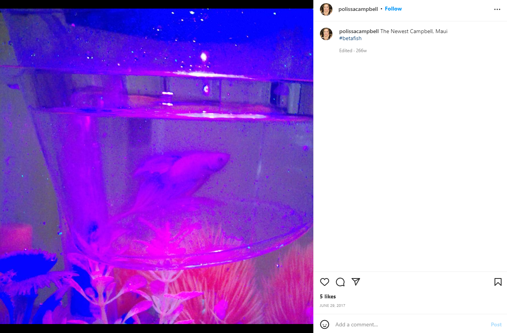
Task: Click header profile avatar
Action: pos(326,9)
